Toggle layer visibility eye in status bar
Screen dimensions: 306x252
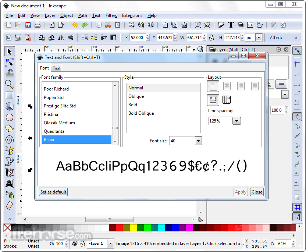(x=75, y=244)
